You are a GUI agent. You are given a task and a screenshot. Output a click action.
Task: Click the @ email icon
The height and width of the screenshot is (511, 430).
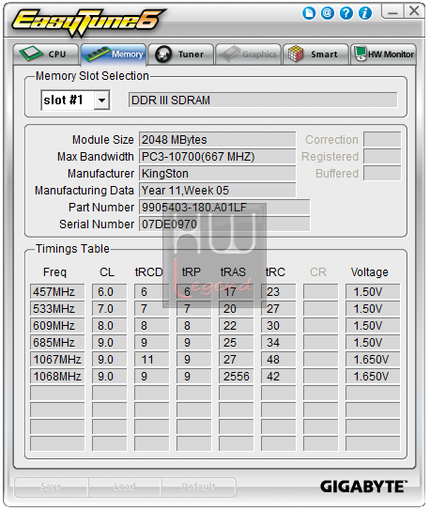328,13
